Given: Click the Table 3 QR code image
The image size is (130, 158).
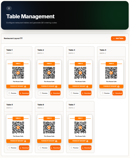Looking at the screenshot, I should point(80,73).
